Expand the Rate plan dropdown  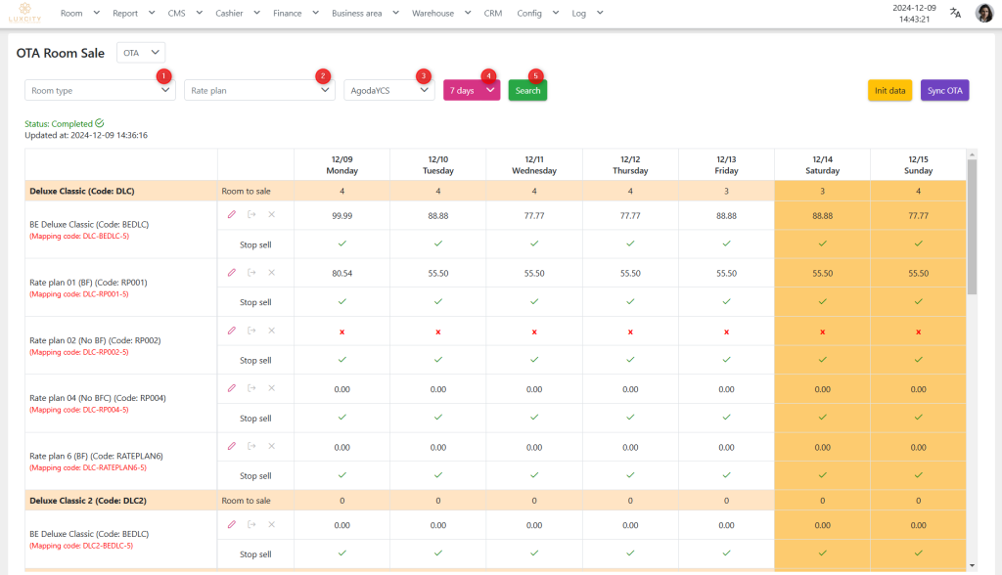pos(259,90)
